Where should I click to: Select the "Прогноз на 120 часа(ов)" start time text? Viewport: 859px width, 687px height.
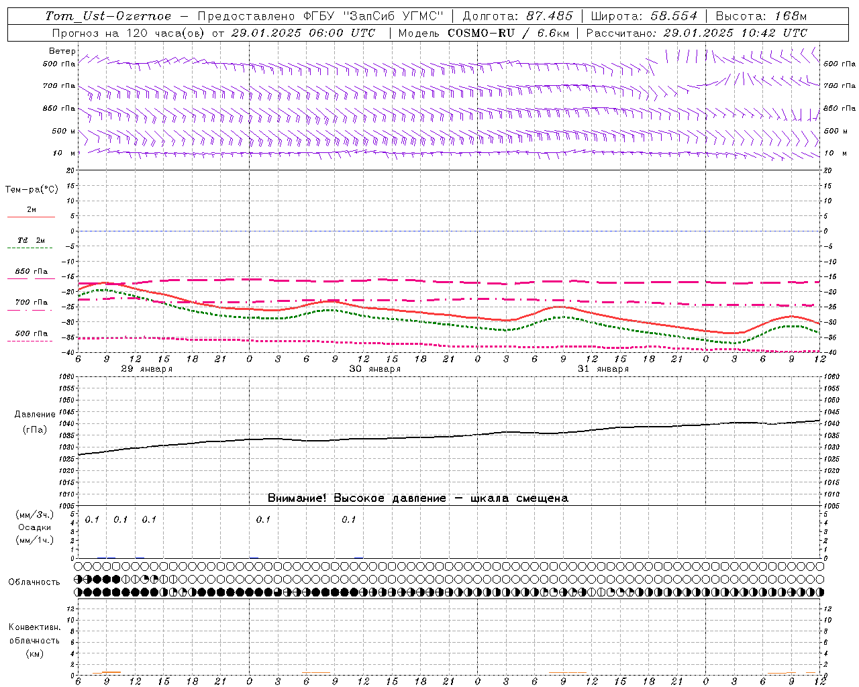(214, 33)
